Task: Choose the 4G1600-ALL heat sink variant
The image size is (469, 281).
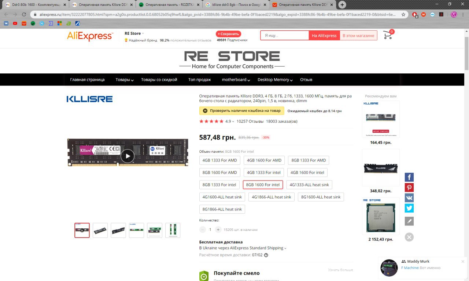Action: click(x=222, y=197)
